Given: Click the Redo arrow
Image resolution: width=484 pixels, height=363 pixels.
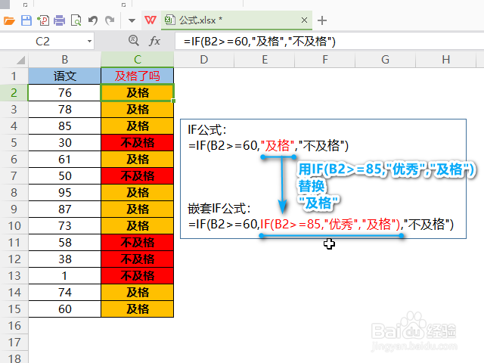Looking at the screenshot, I should (110, 20).
